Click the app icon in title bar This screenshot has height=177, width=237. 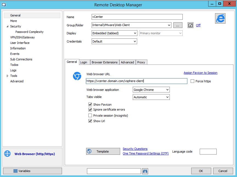coord(4,5)
